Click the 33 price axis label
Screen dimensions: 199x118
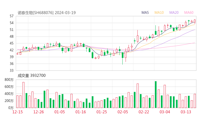click(12, 70)
